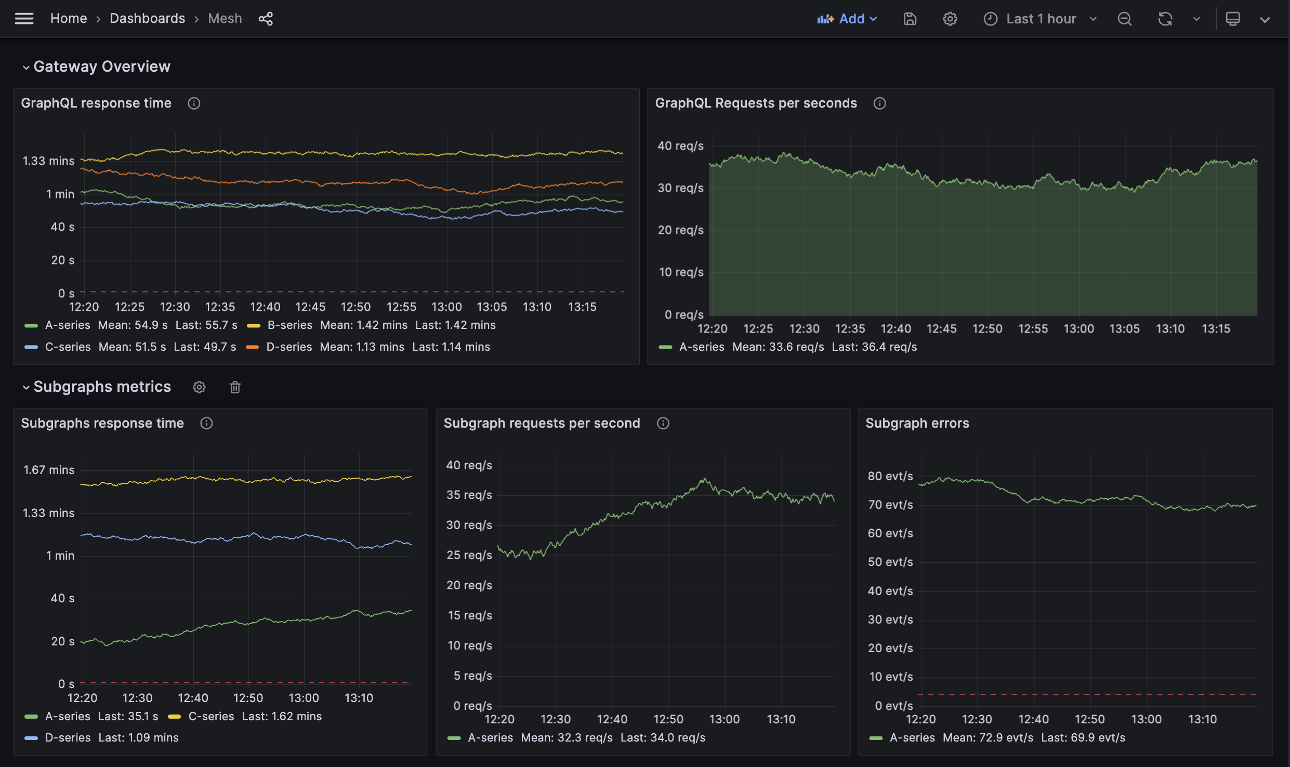
Task: Toggle B-series in GraphQL response time legend
Action: click(289, 325)
